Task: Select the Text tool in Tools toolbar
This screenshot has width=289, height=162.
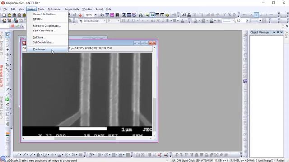Action: pos(8,79)
